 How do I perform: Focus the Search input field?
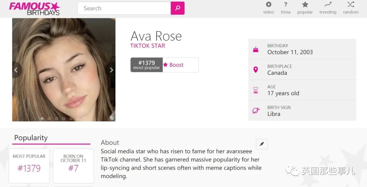tap(124, 8)
